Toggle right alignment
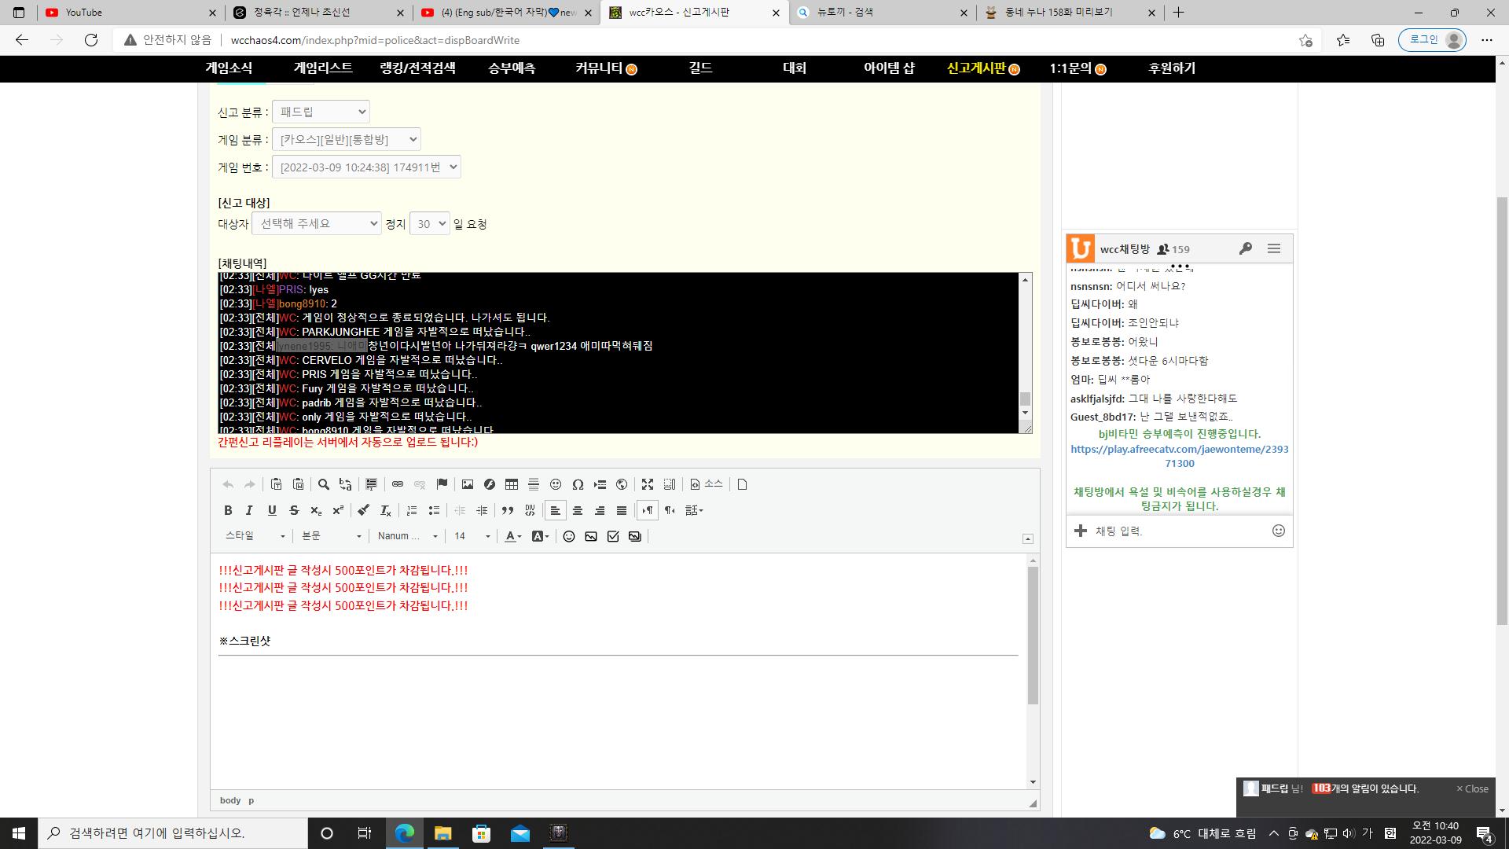The image size is (1509, 849). [600, 510]
